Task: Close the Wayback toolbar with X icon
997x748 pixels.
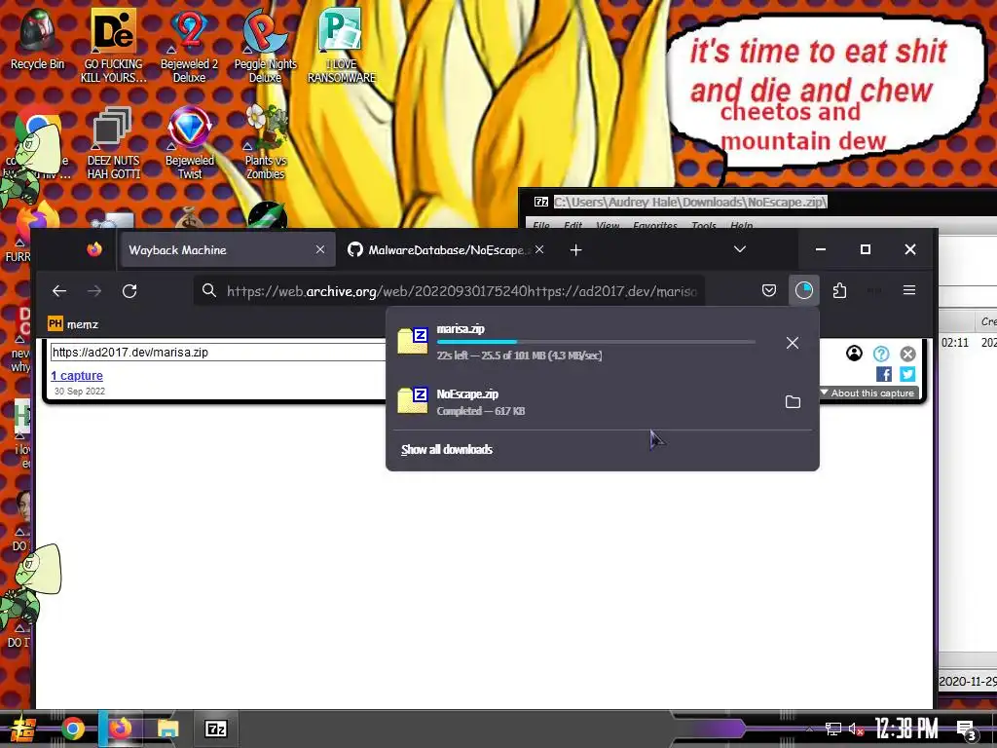Action: [x=908, y=354]
